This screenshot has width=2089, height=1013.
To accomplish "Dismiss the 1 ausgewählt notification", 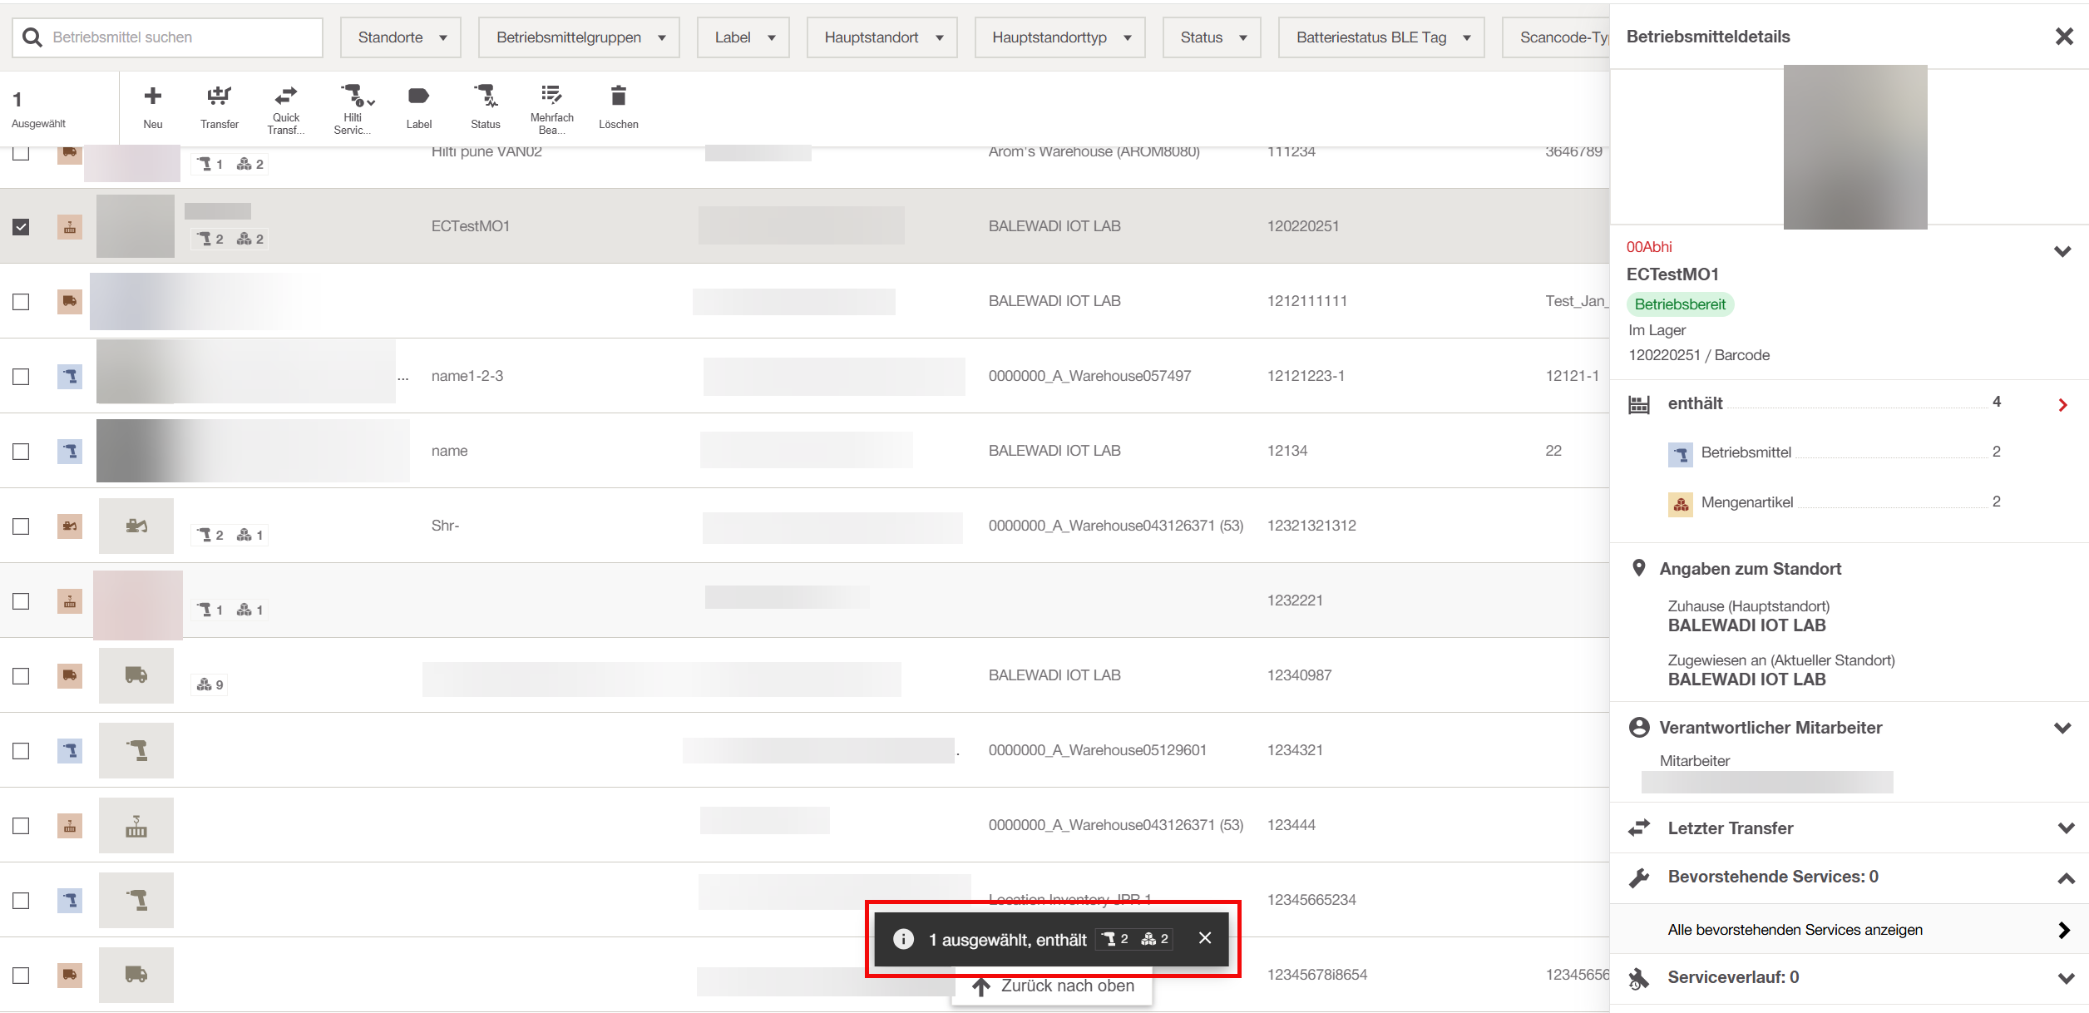I will click(1204, 938).
